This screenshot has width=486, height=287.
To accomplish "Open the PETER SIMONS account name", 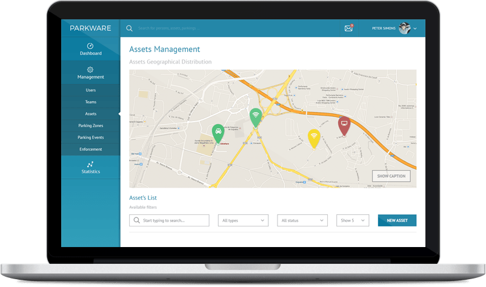I will (x=384, y=28).
